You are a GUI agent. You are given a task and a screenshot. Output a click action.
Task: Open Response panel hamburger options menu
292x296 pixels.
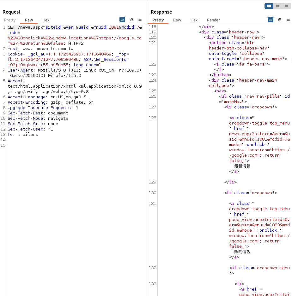[x=288, y=19]
